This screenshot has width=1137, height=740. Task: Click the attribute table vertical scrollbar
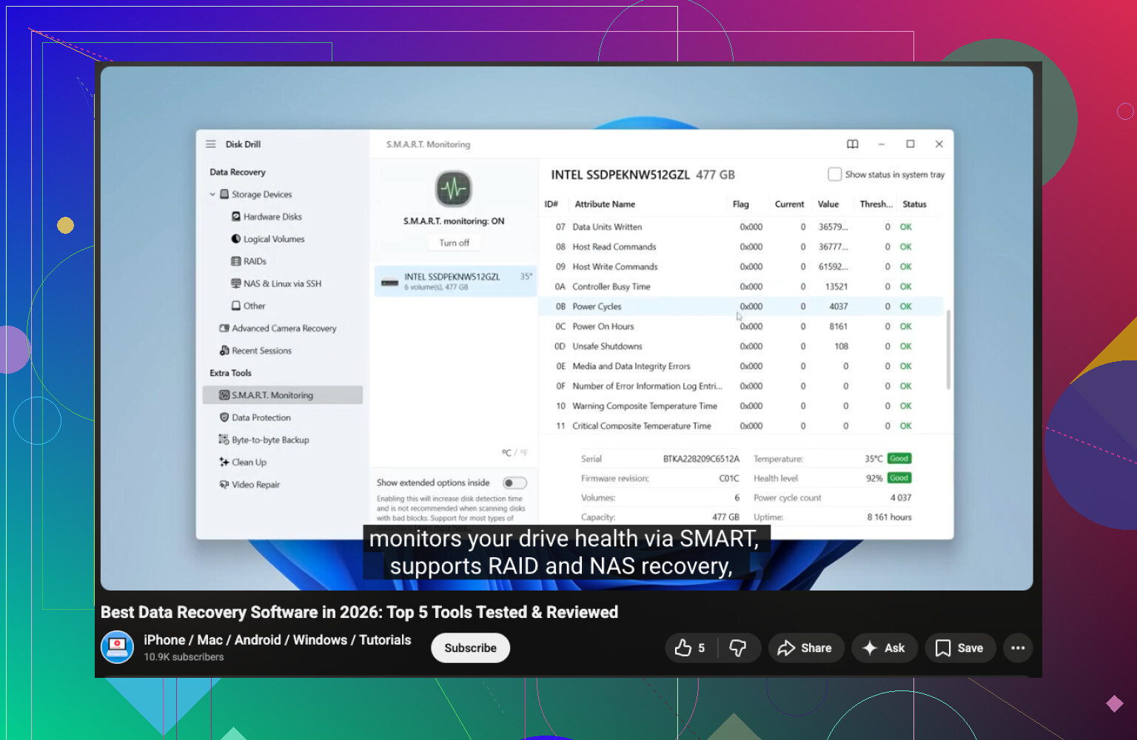tap(948, 349)
